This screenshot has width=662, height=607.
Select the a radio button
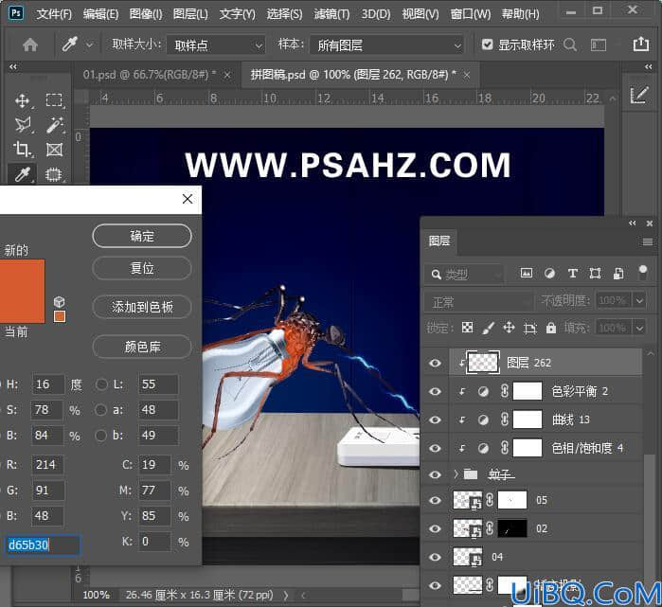(x=101, y=410)
